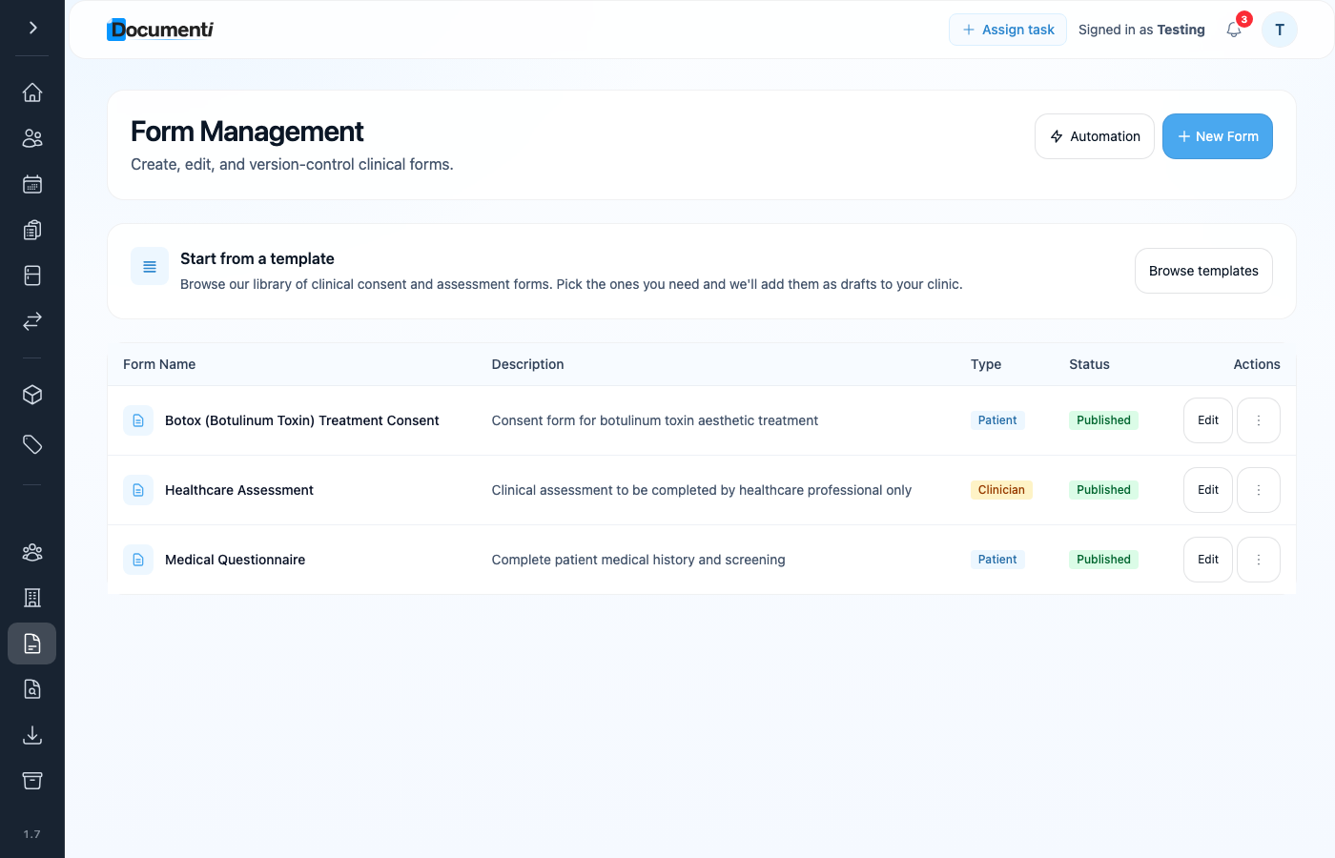Open the team group icon in the sidebar
The width and height of the screenshot is (1335, 858).
(x=32, y=552)
